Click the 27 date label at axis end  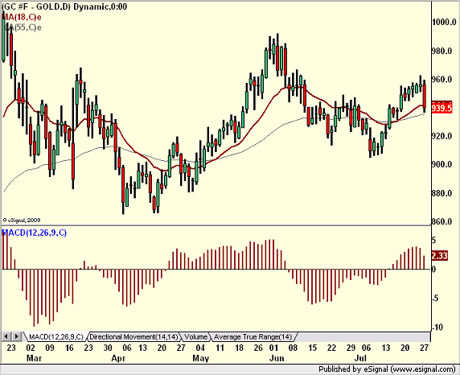[x=424, y=348]
